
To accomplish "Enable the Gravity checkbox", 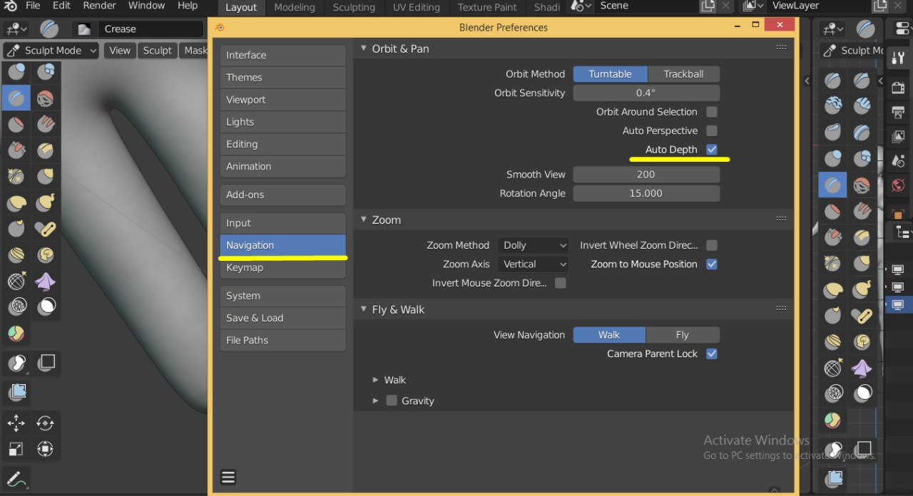I will pos(392,401).
